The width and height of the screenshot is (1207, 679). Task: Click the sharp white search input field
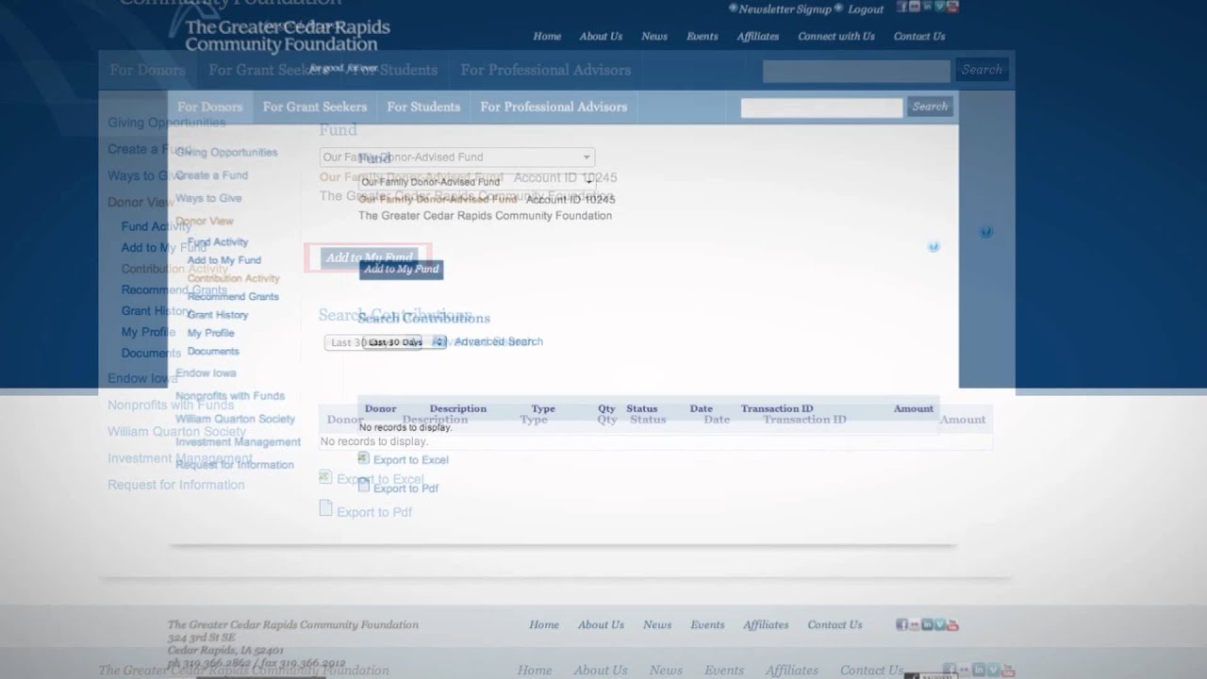(x=821, y=108)
